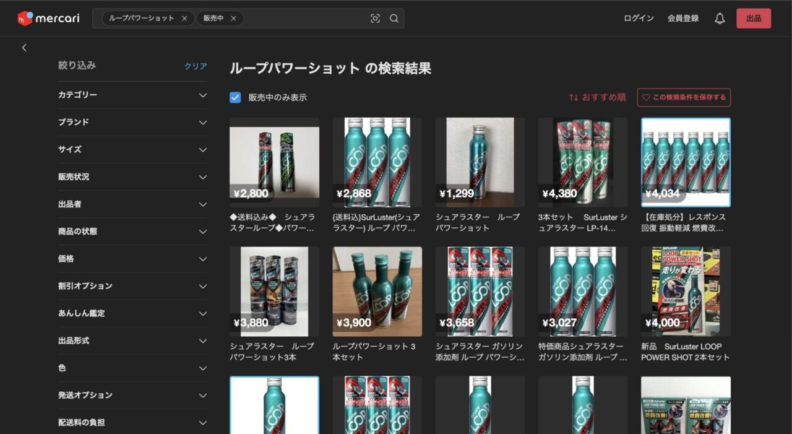Open the ¥2,800 product thumbnail
This screenshot has width=792, height=434.
tap(274, 162)
